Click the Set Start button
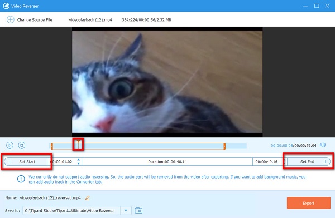Screen dimensions: 335x218 pyautogui.click(x=26, y=162)
